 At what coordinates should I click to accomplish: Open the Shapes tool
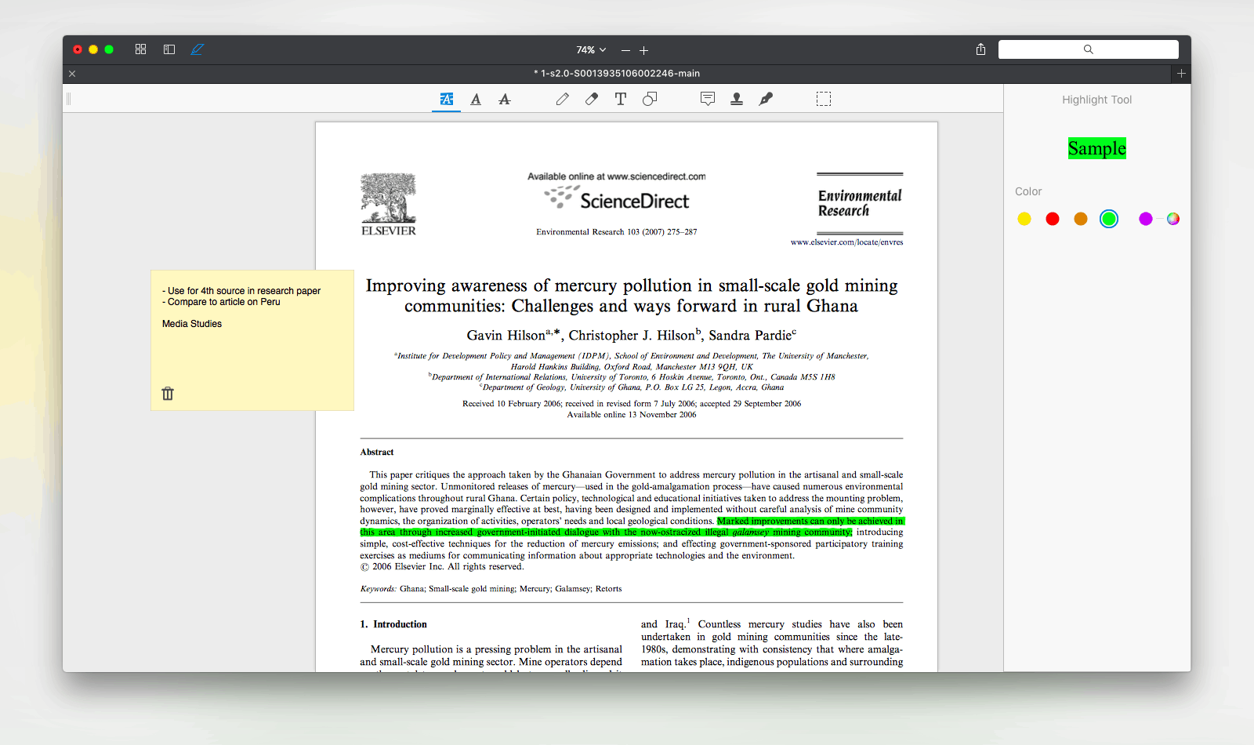(x=650, y=99)
